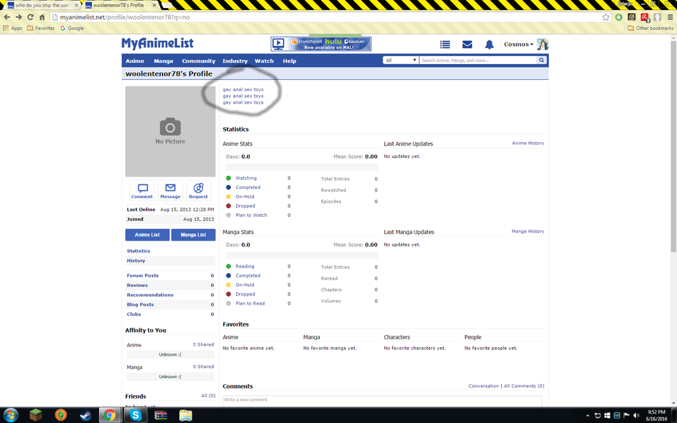677x423 pixels.
Task: Open the Industry menu in navigation bar
Action: (235, 61)
